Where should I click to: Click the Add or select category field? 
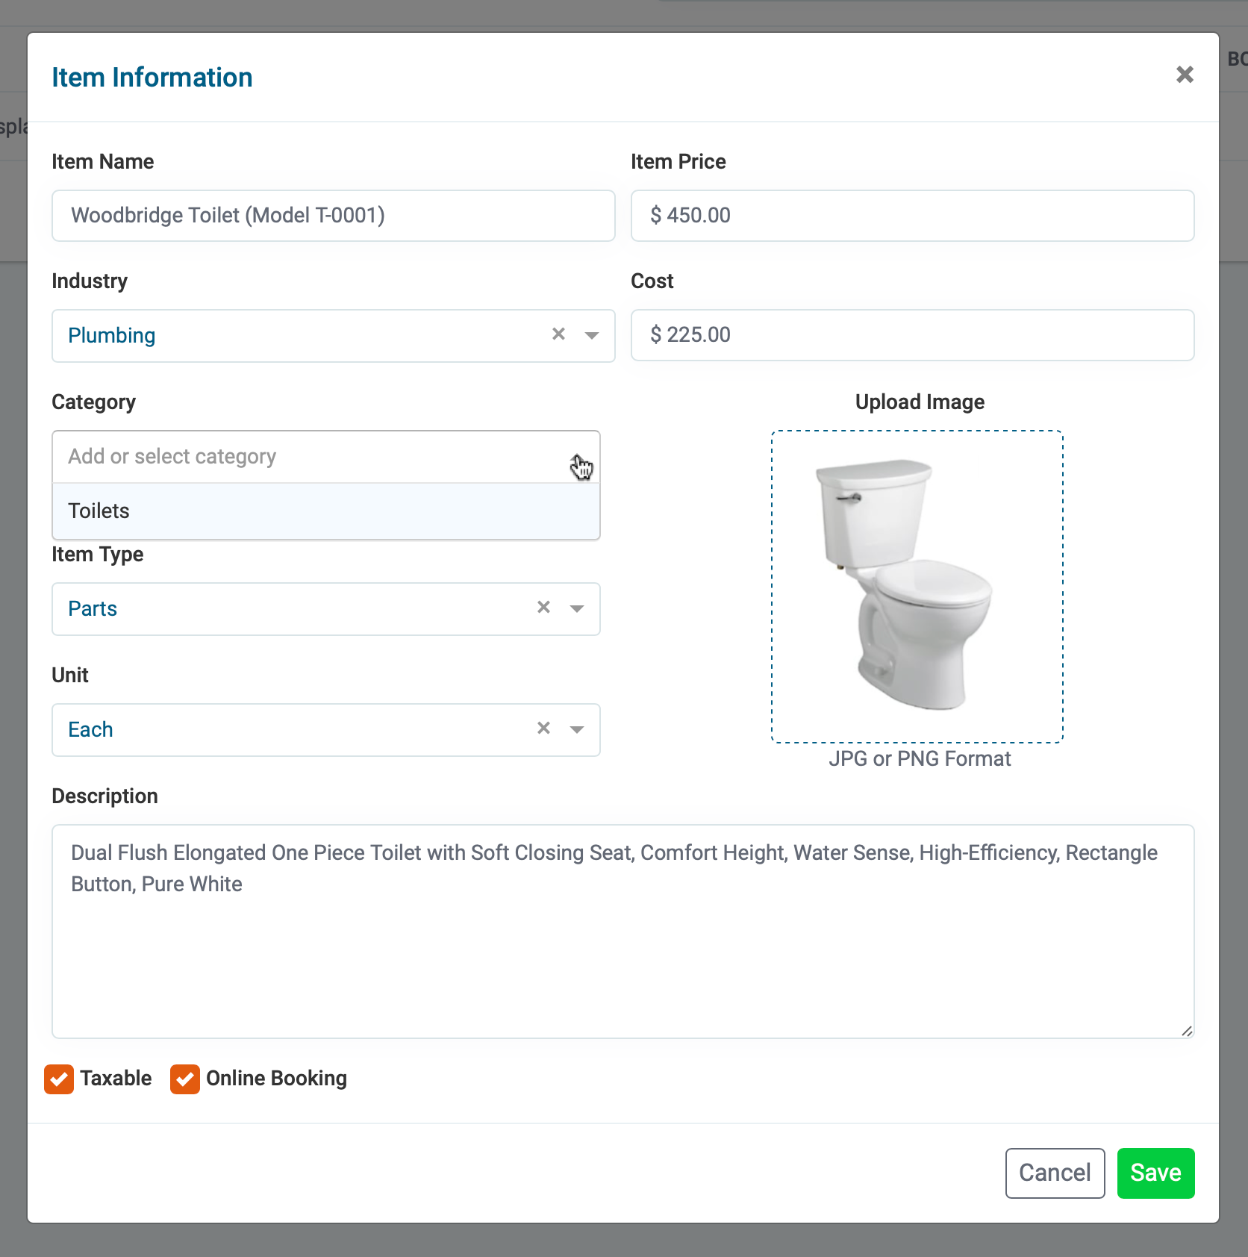[x=326, y=456]
